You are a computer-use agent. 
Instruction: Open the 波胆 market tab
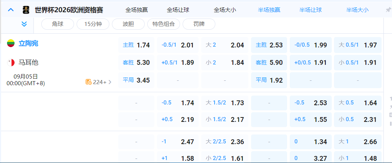click(128, 24)
